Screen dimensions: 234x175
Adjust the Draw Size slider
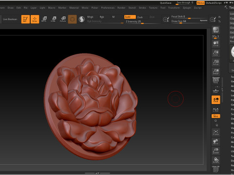[189, 21]
